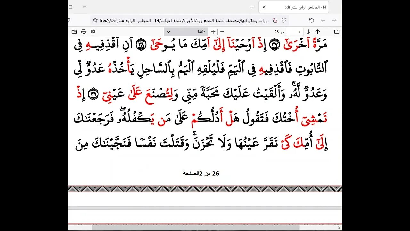Print the PDF document
The image size is (410, 231).
click(84, 32)
